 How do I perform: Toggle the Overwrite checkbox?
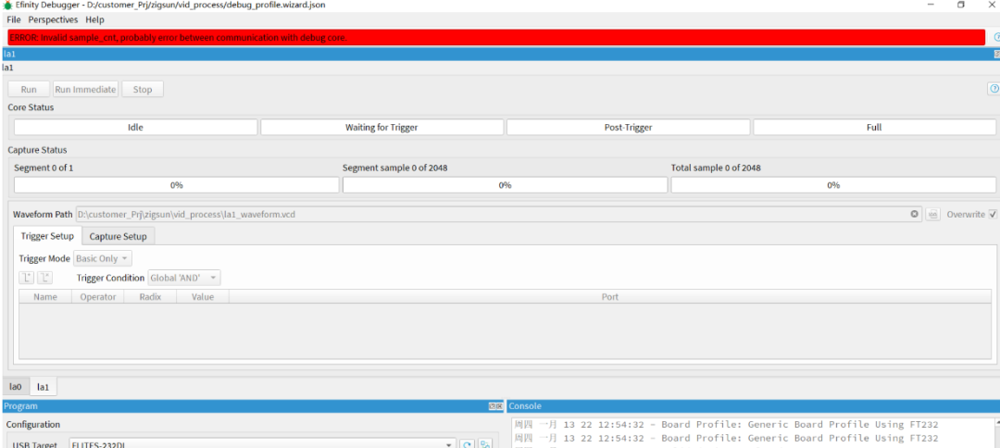pos(993,214)
